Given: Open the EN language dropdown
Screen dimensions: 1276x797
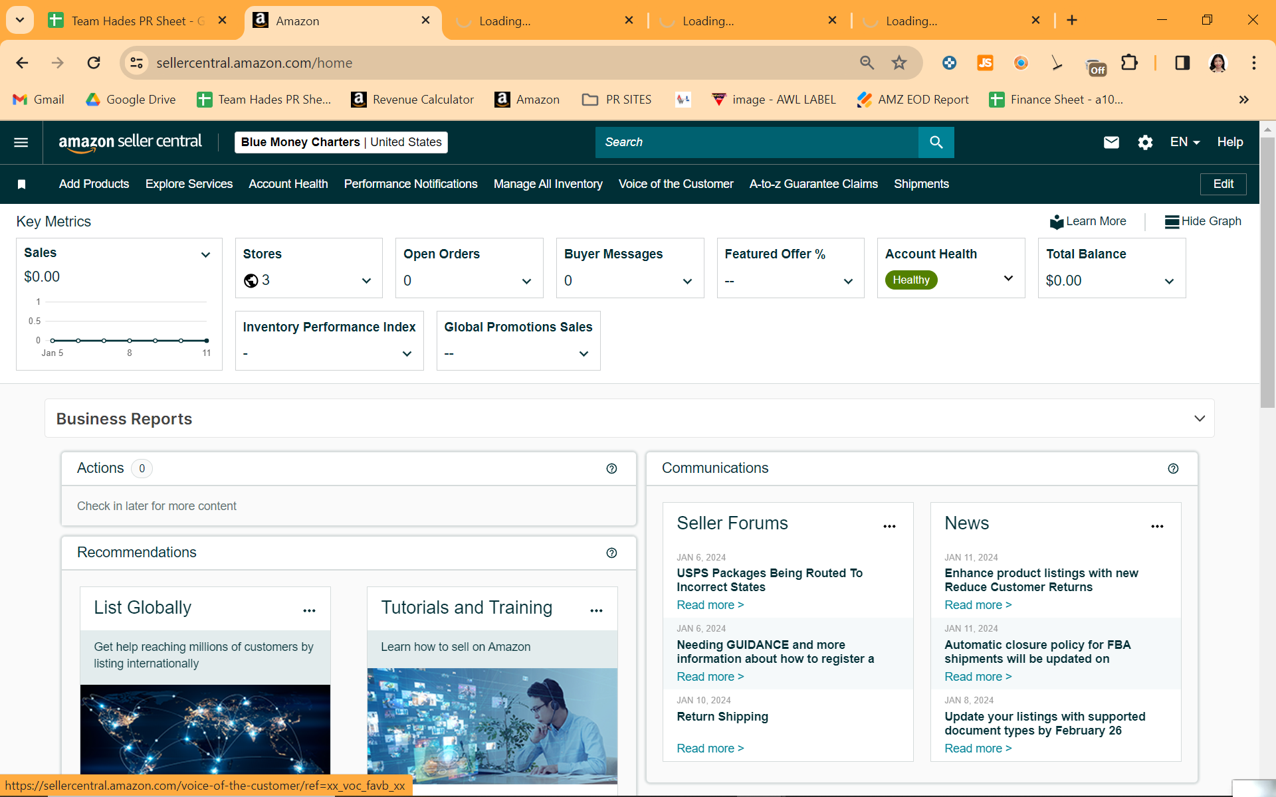Looking at the screenshot, I should click(1185, 142).
